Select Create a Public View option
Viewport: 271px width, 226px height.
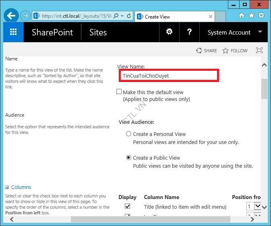[x=129, y=158]
